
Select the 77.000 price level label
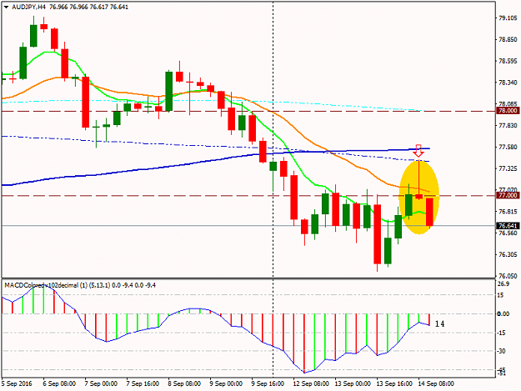coord(508,195)
